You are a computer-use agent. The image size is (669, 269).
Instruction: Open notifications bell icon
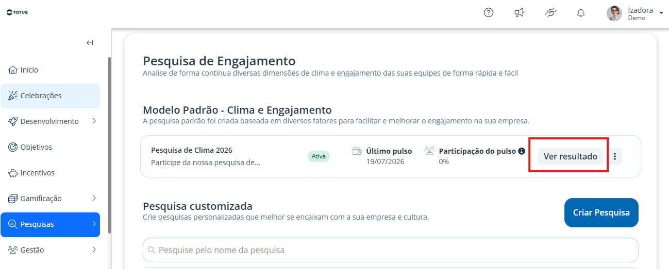click(581, 13)
